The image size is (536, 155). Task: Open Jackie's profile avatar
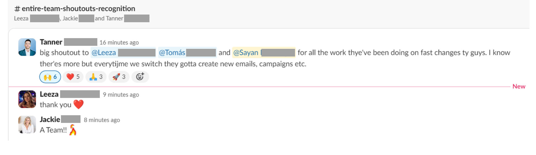[27, 125]
